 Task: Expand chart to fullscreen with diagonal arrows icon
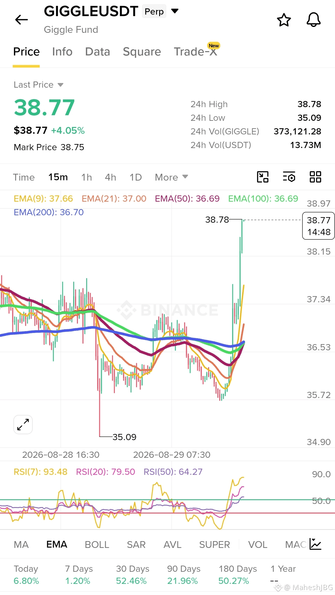[23, 424]
